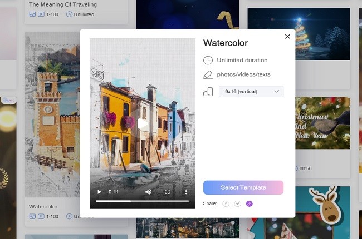Open the night city template thumbnail at bottom

pyautogui.click(x=188, y=228)
